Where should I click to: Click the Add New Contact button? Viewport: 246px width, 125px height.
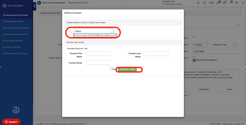tap(127, 69)
